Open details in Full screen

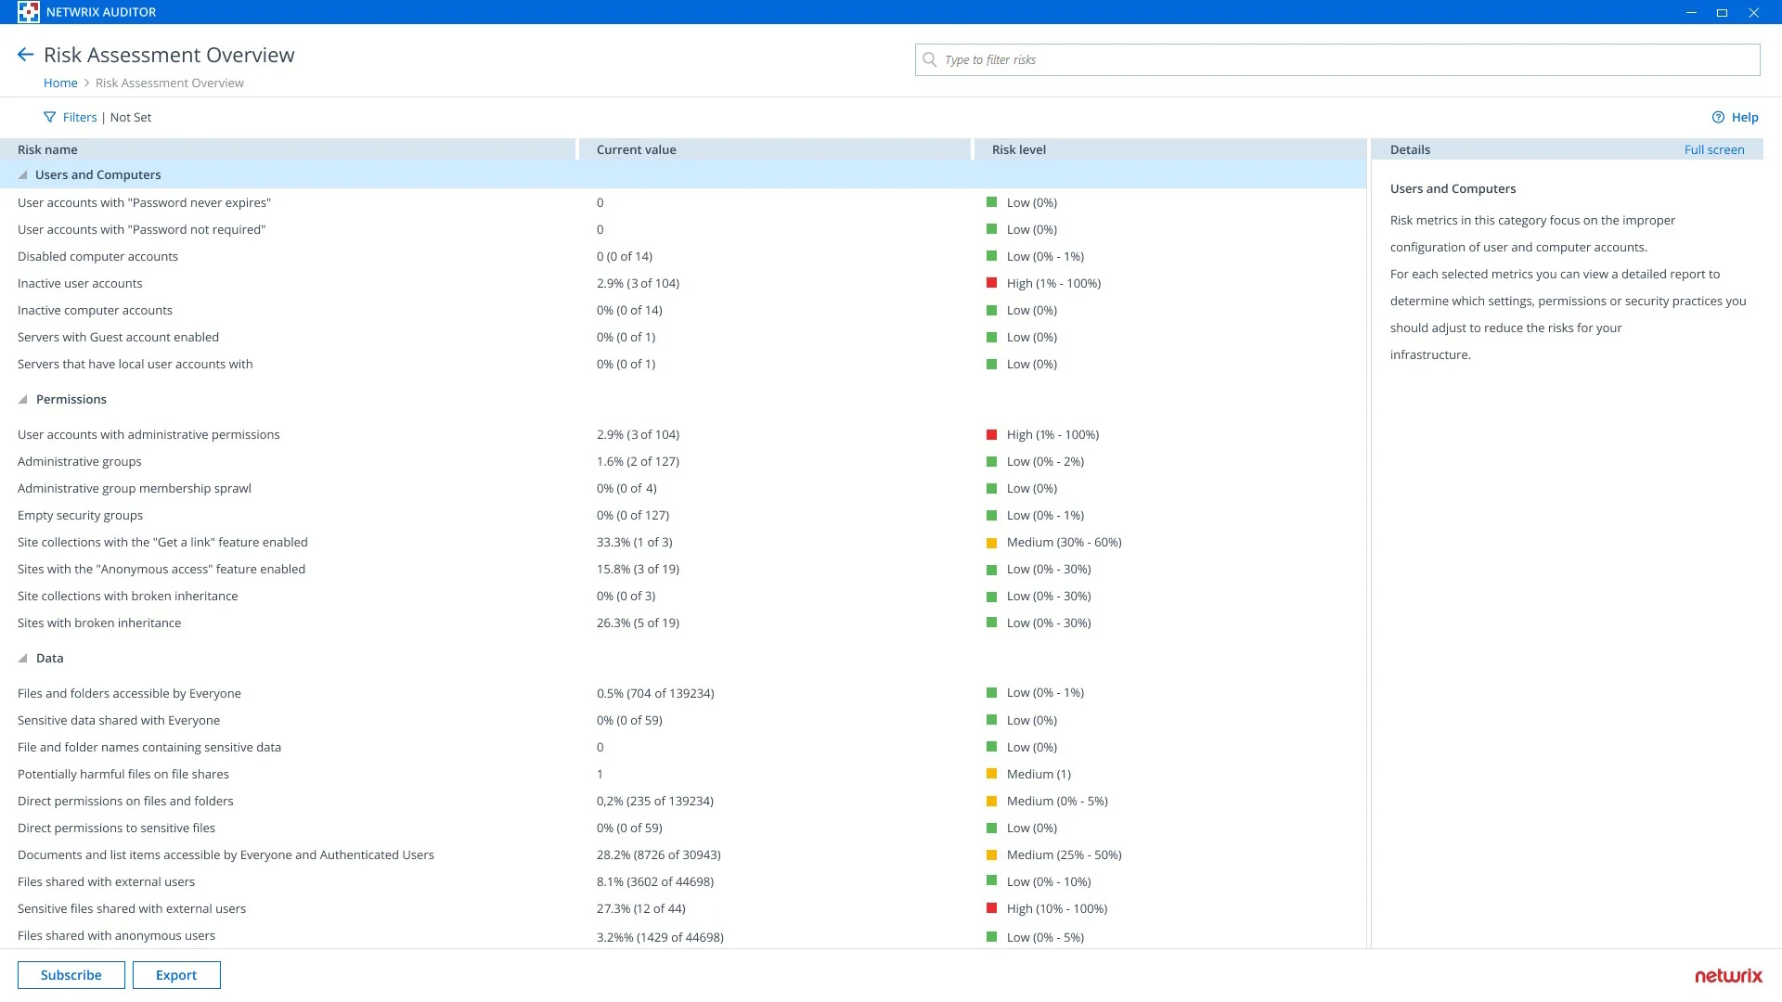pyautogui.click(x=1714, y=149)
